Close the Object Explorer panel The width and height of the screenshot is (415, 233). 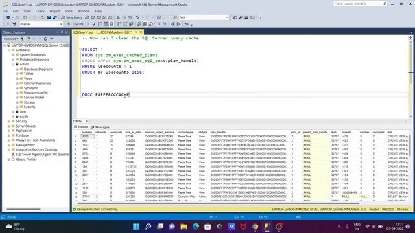click(x=67, y=32)
